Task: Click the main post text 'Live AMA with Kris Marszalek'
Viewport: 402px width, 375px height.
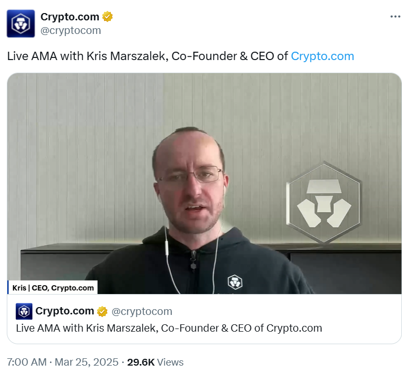Action: click(87, 56)
